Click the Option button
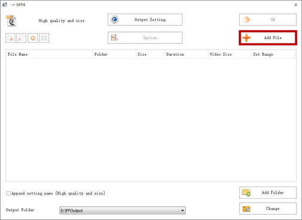This screenshot has height=220, width=302. pyautogui.click(x=145, y=38)
